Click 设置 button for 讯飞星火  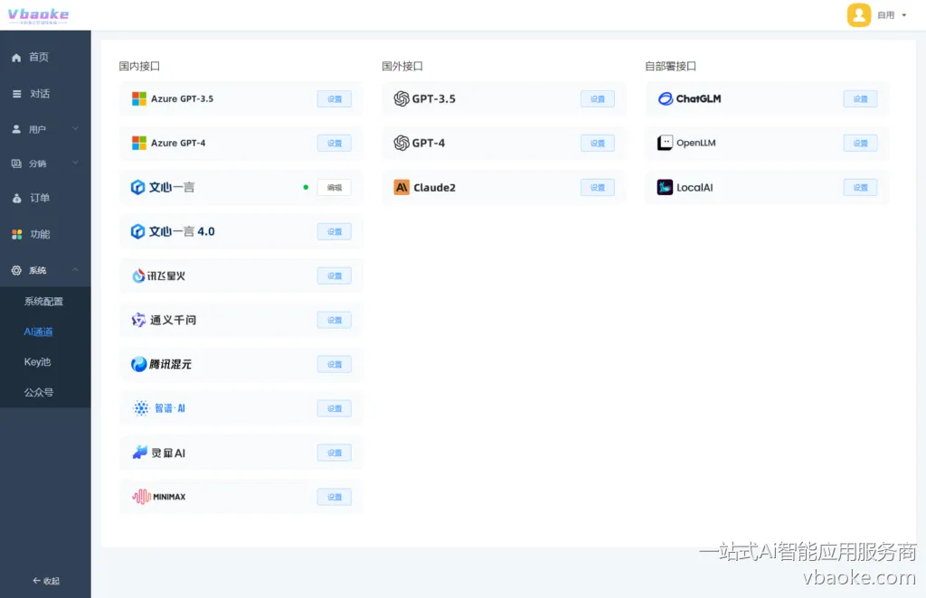pyautogui.click(x=335, y=276)
